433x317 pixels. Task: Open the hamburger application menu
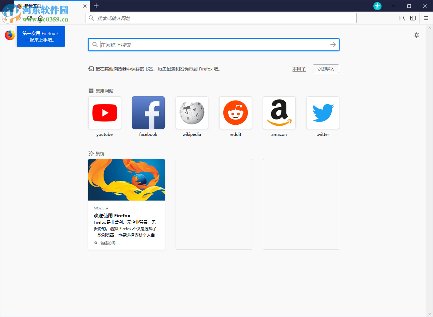(426, 18)
